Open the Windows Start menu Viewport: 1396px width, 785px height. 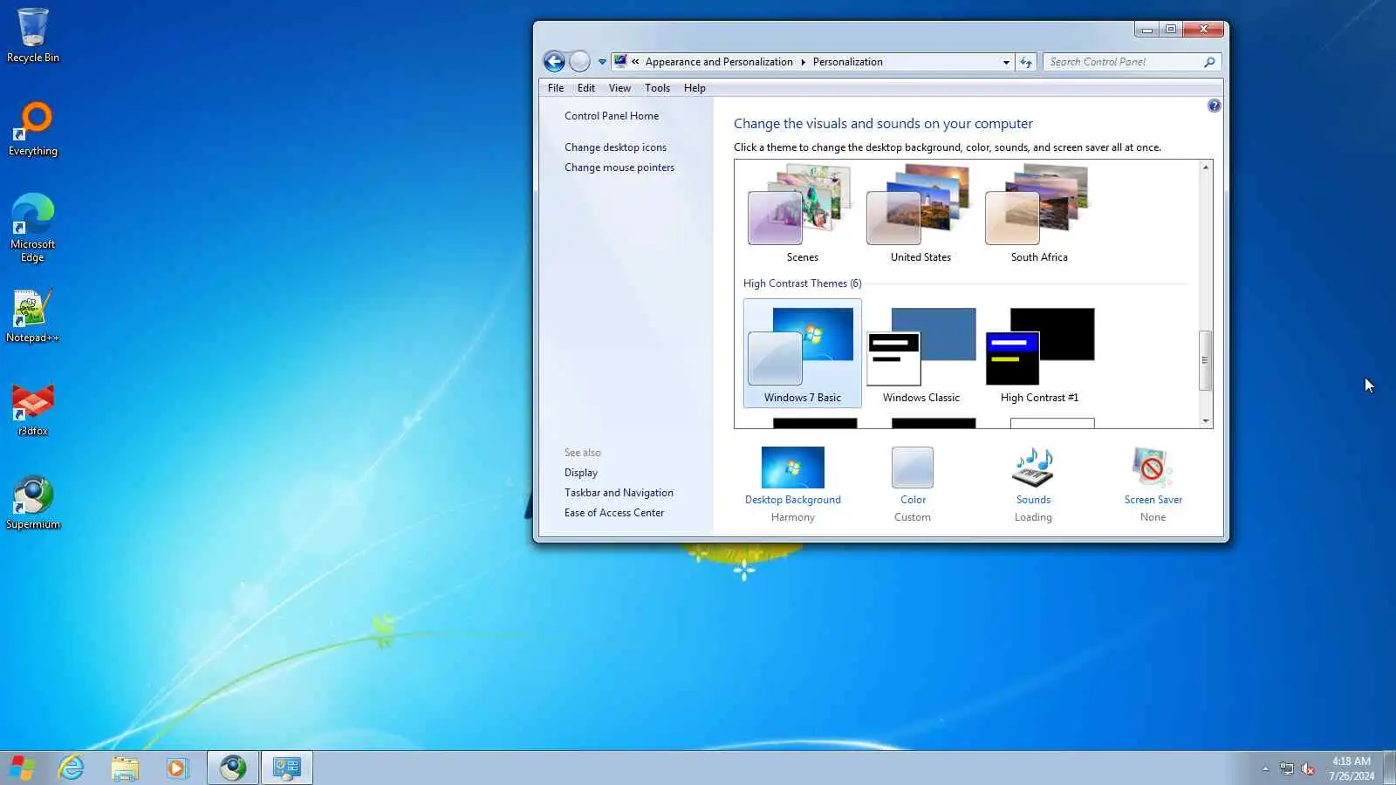22,768
